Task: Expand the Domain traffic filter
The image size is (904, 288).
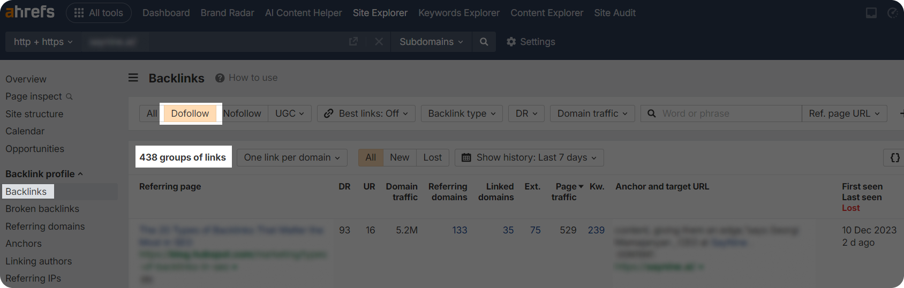Action: [592, 113]
